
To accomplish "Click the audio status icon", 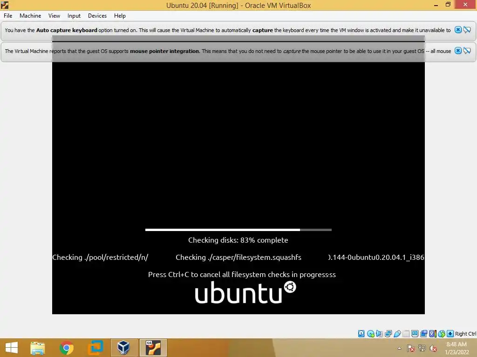I will [x=379, y=334].
